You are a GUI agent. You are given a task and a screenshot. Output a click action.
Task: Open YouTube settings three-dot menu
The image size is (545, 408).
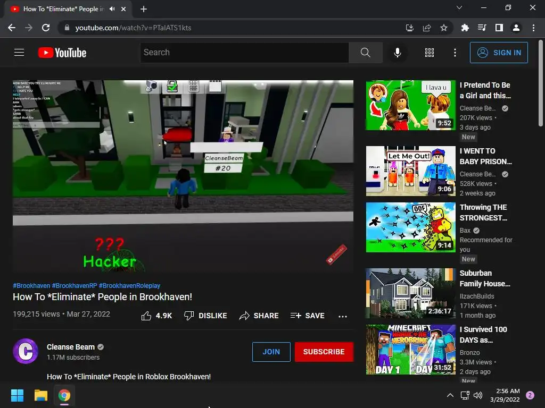[x=455, y=53]
